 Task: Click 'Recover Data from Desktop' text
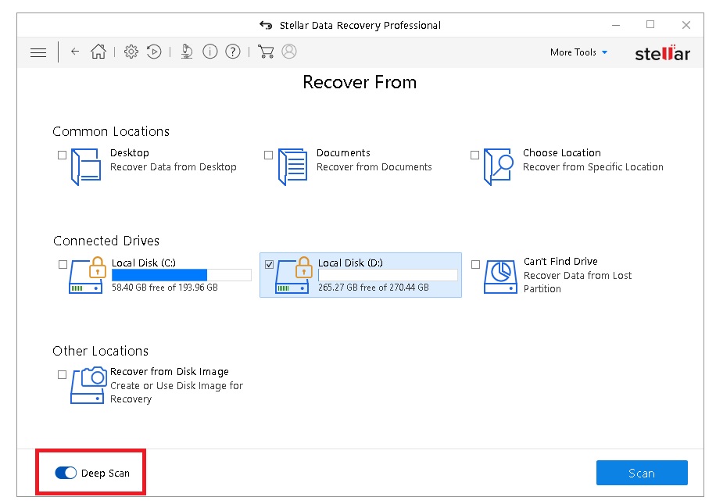click(x=174, y=167)
